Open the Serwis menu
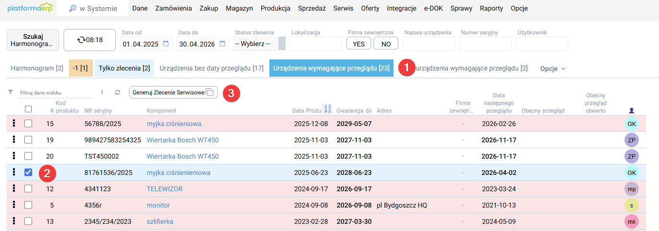 click(x=343, y=8)
